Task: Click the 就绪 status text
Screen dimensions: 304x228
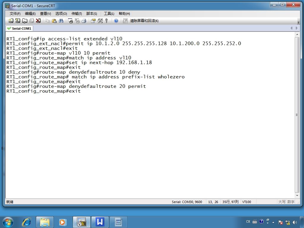Action: (10, 202)
